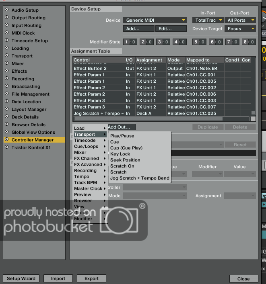Expand Timecode submenu
The width and height of the screenshot is (266, 284).
pyautogui.click(x=90, y=140)
